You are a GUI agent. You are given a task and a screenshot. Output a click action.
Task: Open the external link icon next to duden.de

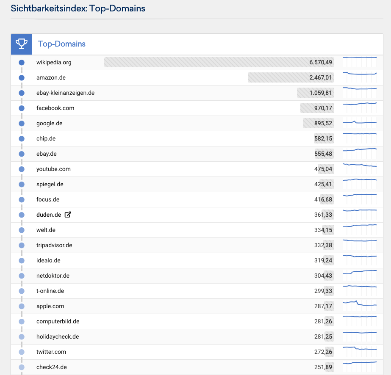[x=68, y=215]
